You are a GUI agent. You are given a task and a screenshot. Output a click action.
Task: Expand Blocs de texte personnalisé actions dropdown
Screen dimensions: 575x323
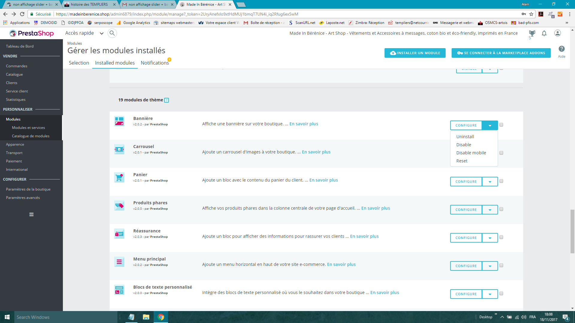[490, 294]
